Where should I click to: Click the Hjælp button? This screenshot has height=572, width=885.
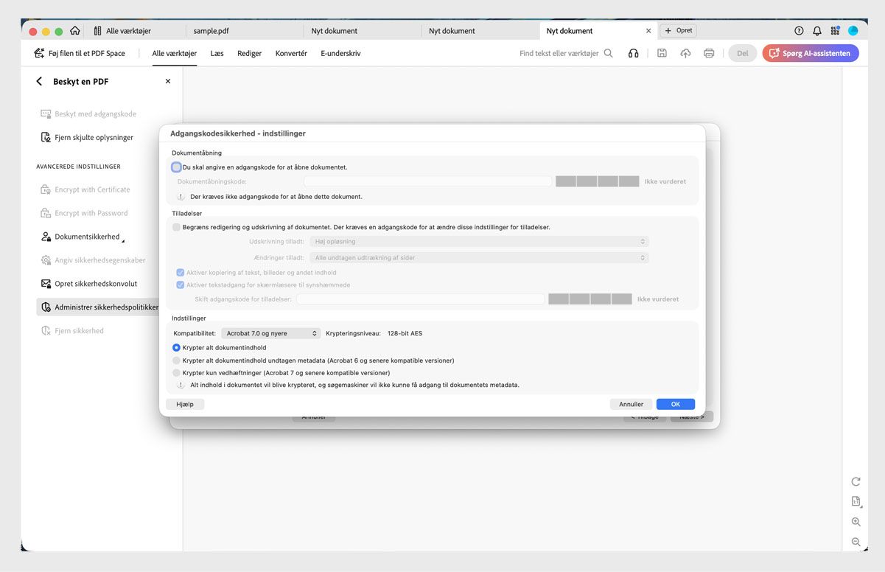(185, 404)
